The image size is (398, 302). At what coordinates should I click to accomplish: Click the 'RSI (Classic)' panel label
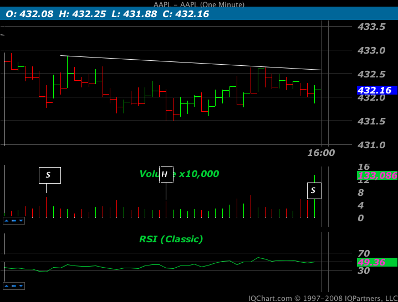[171, 239]
